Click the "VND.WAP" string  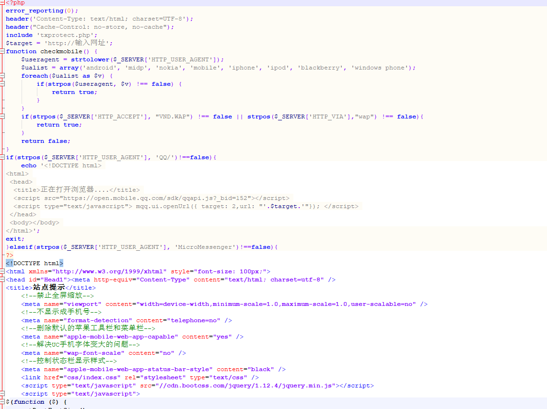174,117
